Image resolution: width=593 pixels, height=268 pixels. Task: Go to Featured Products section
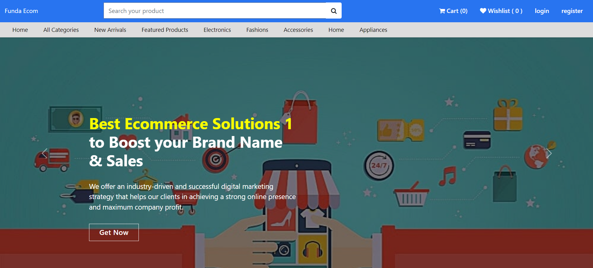(165, 30)
